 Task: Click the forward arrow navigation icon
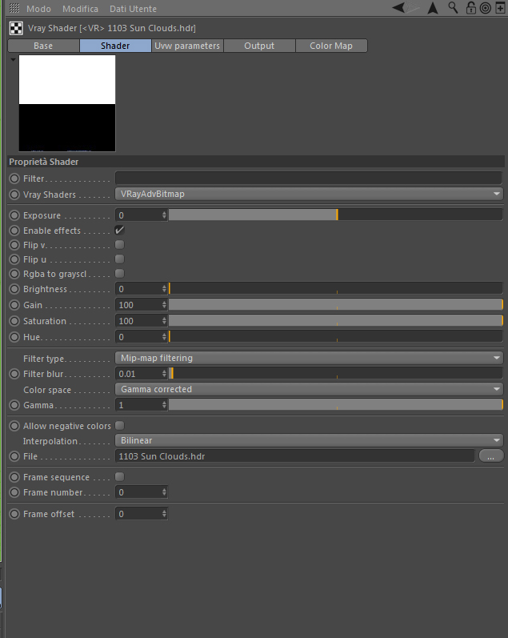coord(413,8)
